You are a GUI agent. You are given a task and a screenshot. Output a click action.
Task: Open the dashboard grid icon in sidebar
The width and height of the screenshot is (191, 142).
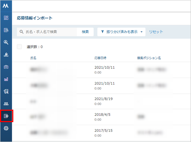(6, 18)
